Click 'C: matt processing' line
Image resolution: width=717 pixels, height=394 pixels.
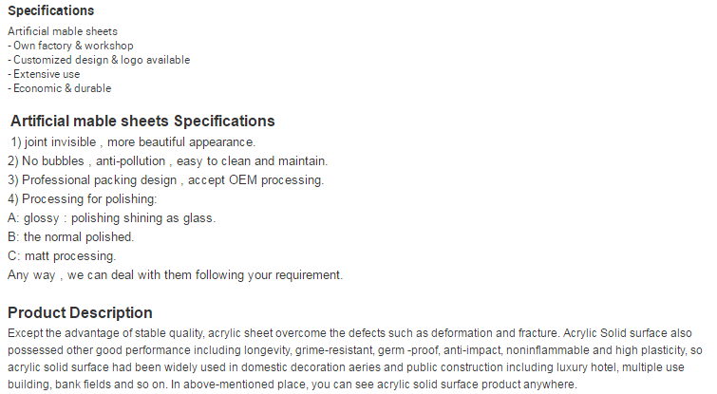tap(62, 256)
